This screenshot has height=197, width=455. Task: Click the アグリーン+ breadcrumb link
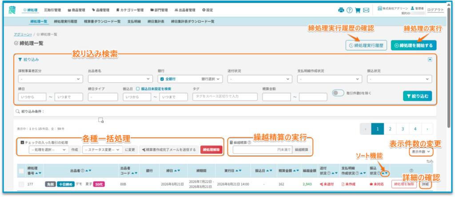pos(23,34)
